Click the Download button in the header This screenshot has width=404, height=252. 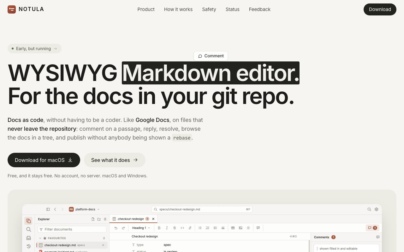click(380, 9)
